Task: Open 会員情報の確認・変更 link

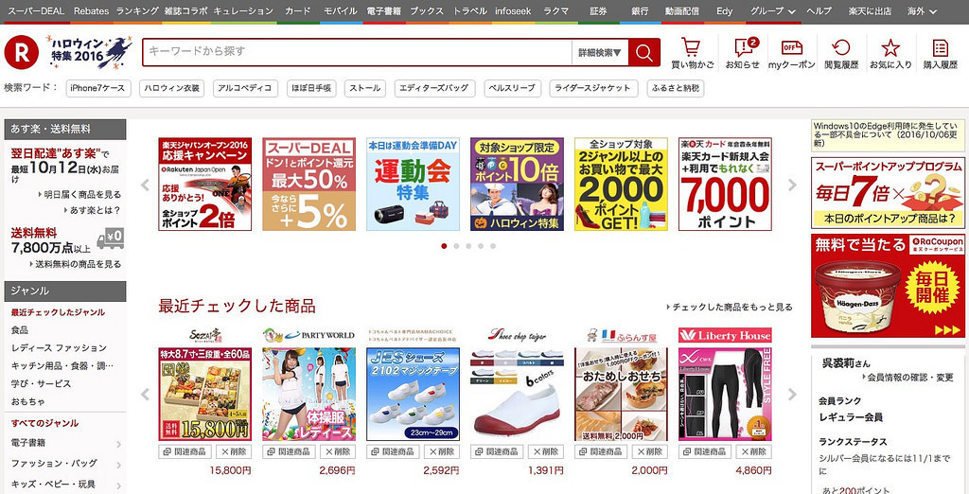Action: coord(909,377)
